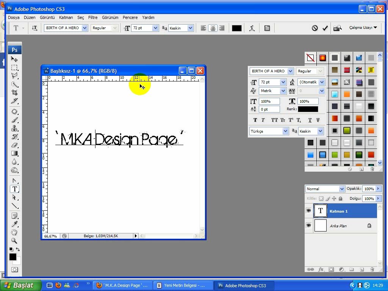Open character and paragraph palettes icon
Viewport: 388px width, 291px height.
click(267, 28)
